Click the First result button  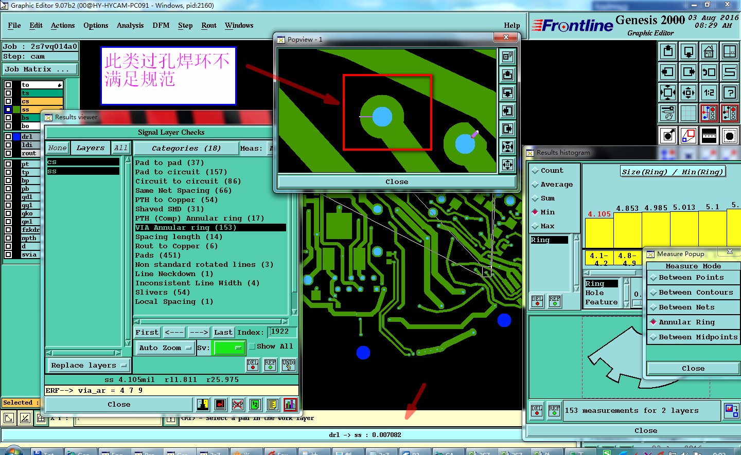pos(147,332)
